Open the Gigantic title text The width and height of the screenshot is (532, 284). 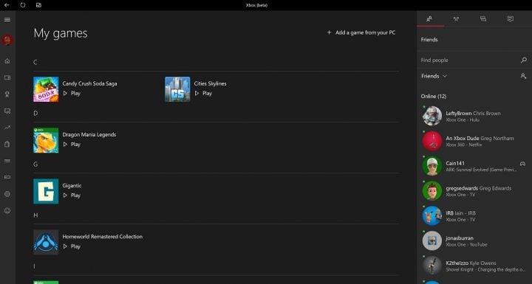(72, 185)
